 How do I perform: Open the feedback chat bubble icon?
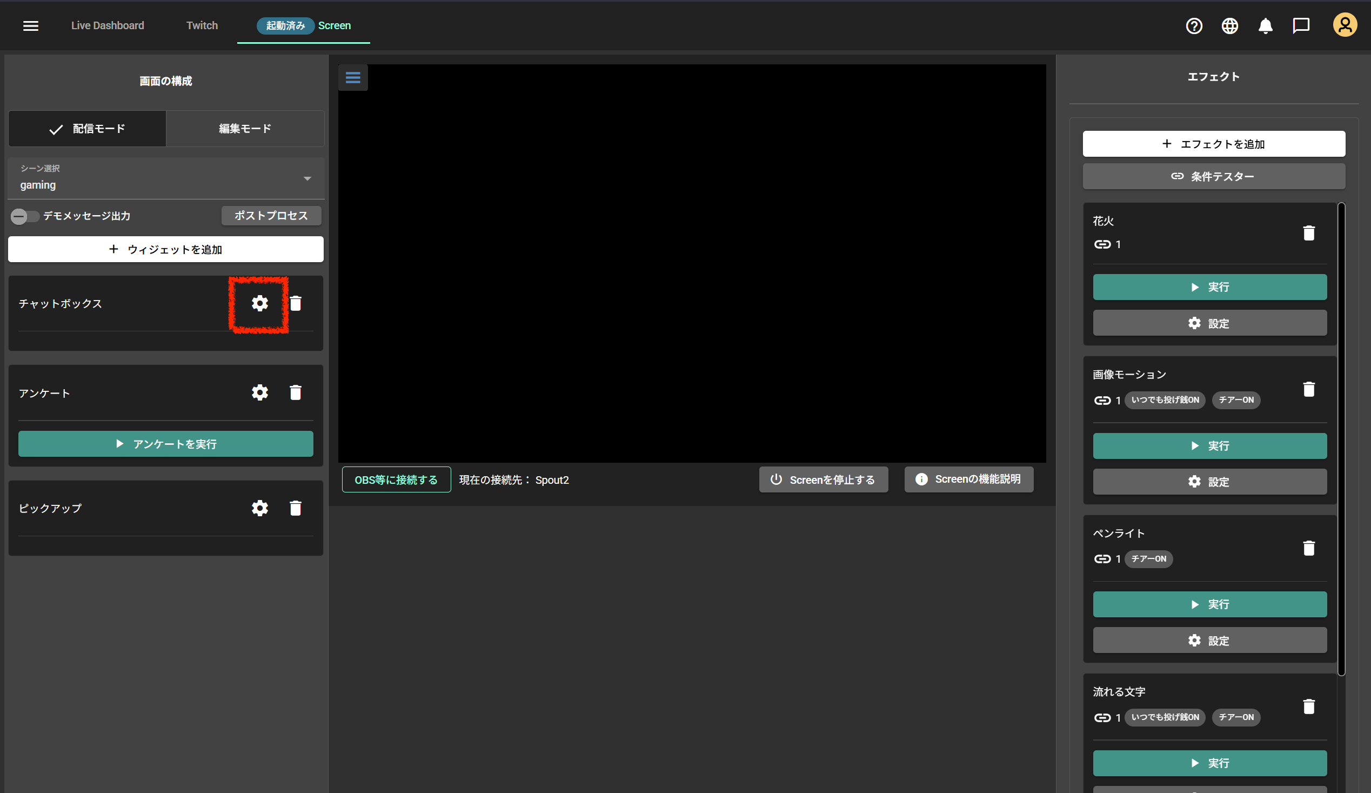[x=1301, y=25]
